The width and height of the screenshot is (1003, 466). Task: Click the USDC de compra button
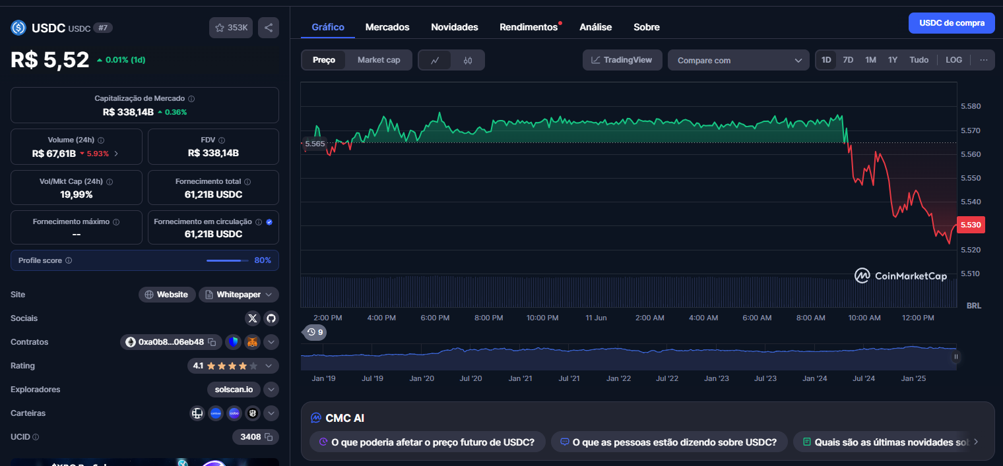click(952, 23)
